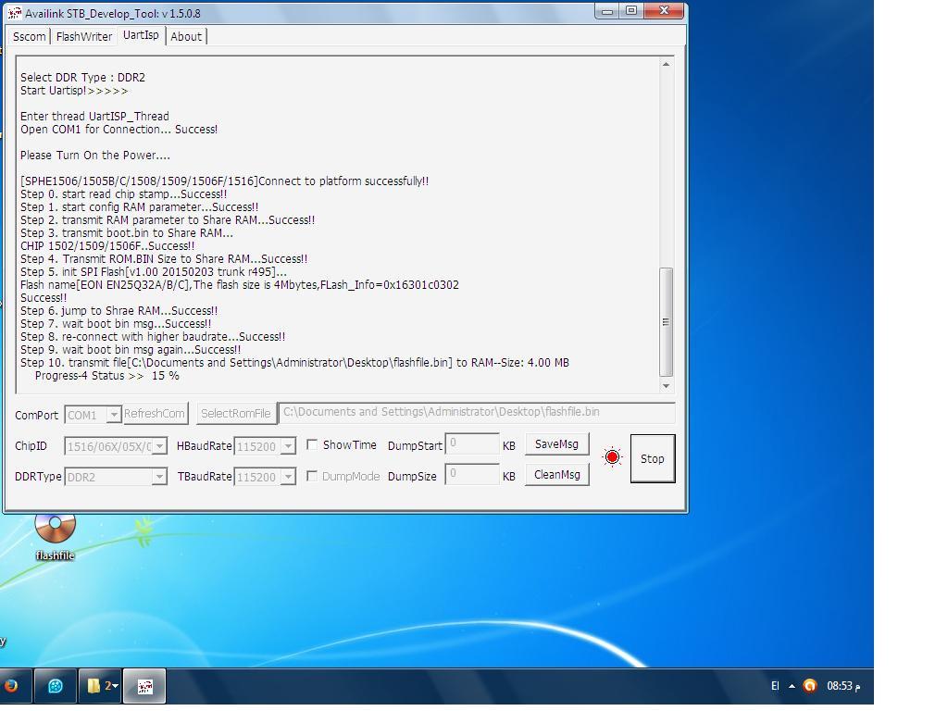948x711 pixels.
Task: Click 'Step 0. start read chip stamp' line
Action: 124,194
